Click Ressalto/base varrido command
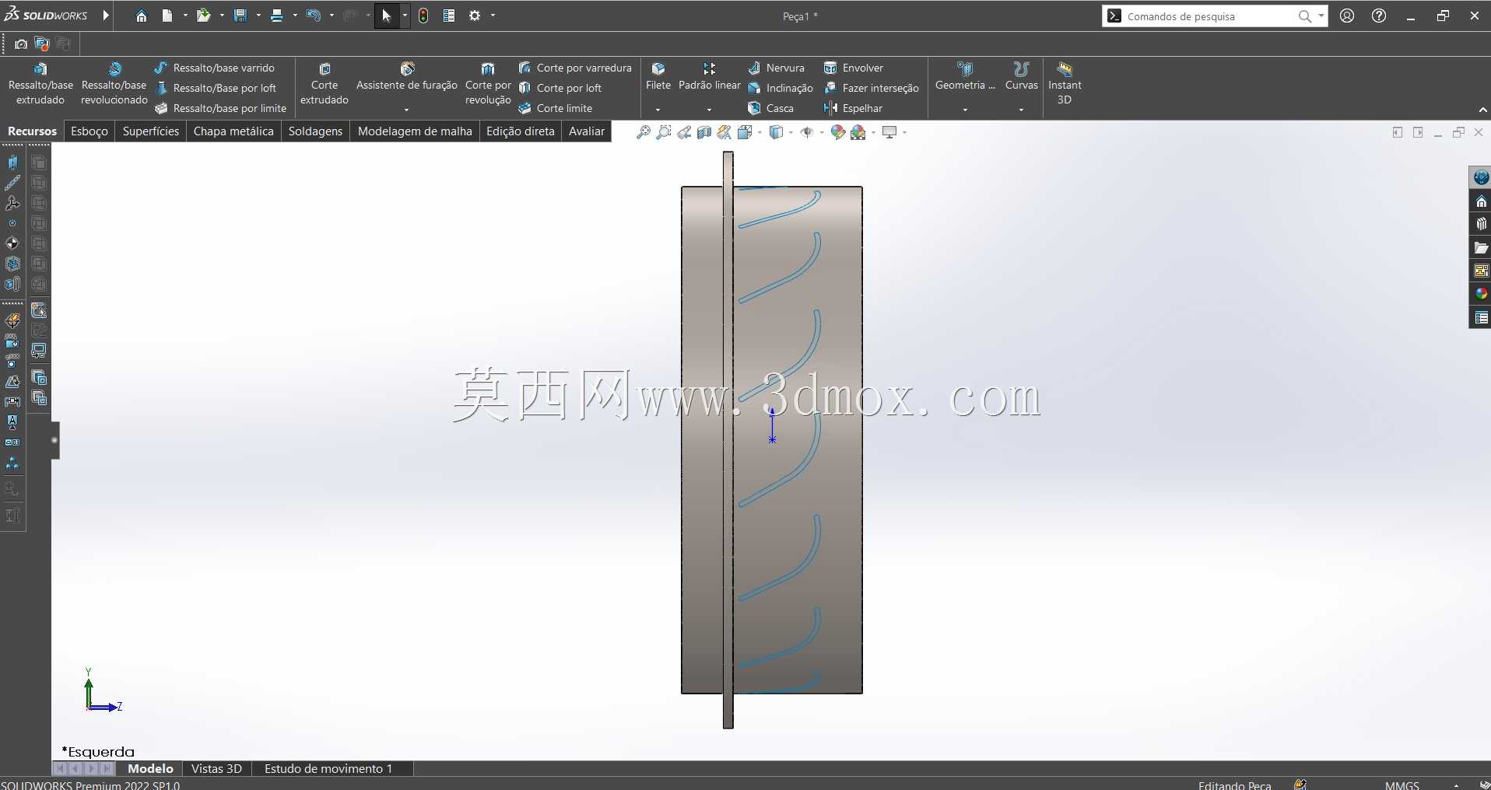This screenshot has width=1491, height=790. [x=214, y=68]
